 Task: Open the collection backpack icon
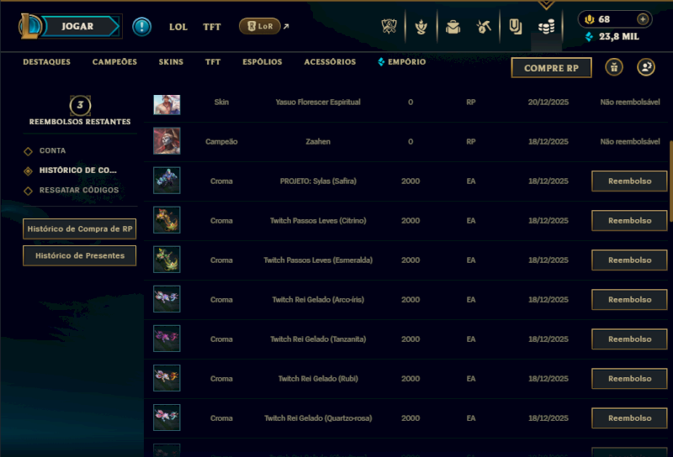(x=453, y=27)
